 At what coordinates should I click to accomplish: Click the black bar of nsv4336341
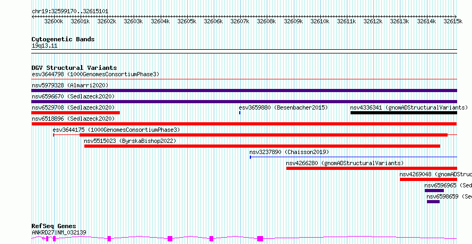[x=404, y=113]
